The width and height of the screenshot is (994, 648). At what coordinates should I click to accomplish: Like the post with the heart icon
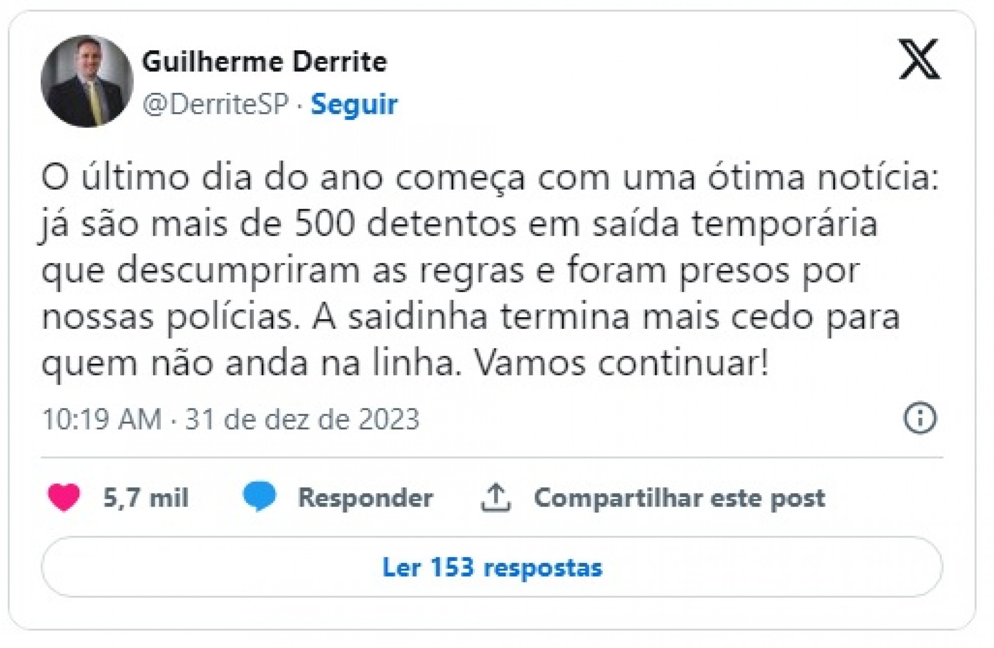(64, 497)
